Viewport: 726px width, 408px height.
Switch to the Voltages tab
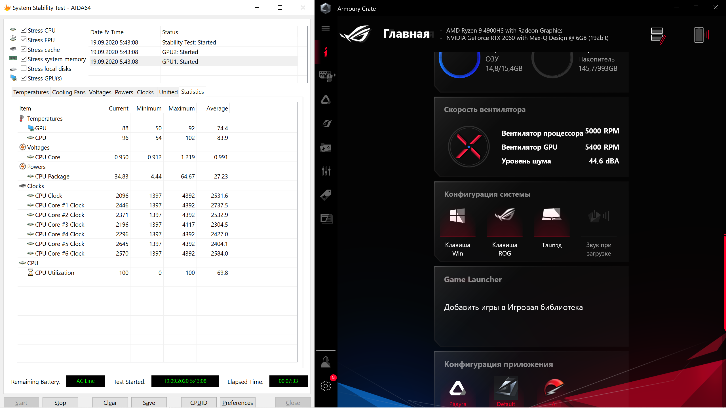(100, 92)
